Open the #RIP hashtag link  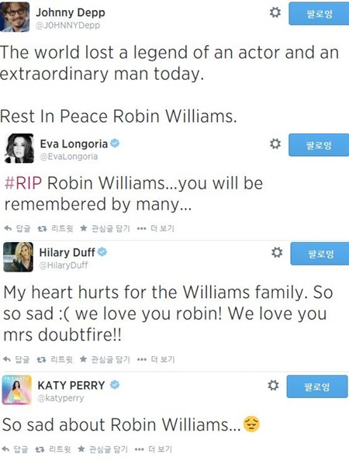23,183
